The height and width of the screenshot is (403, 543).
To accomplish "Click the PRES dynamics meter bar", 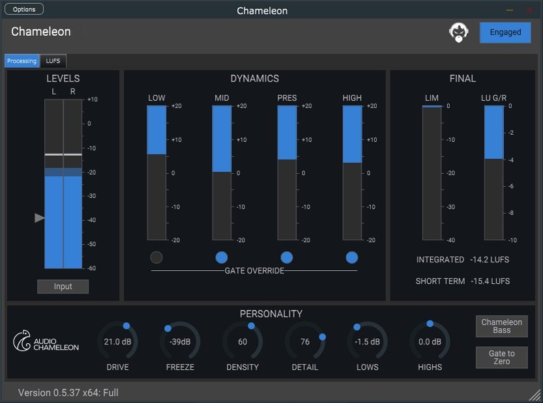I will pos(287,173).
